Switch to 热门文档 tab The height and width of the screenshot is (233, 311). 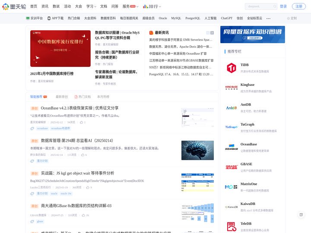click(x=83, y=97)
